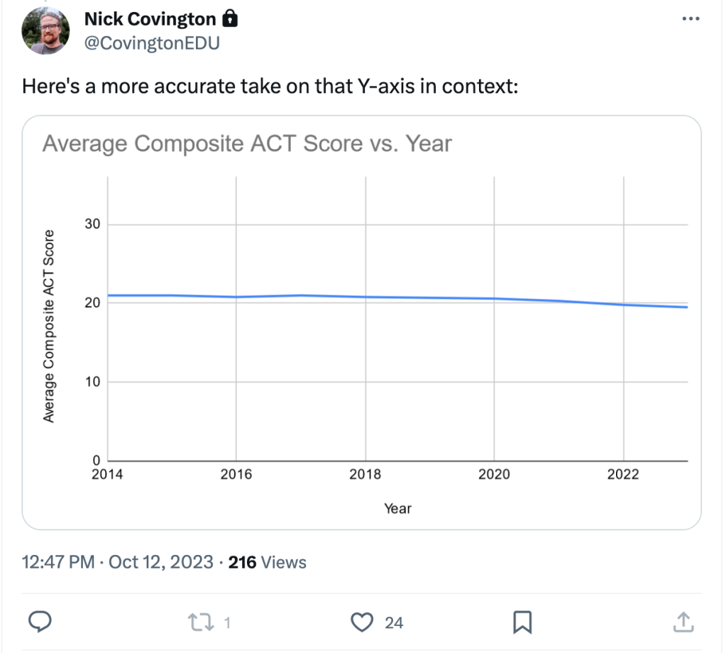This screenshot has width=726, height=653.
Task: Click the retweet count number 1
Action: pyautogui.click(x=227, y=622)
